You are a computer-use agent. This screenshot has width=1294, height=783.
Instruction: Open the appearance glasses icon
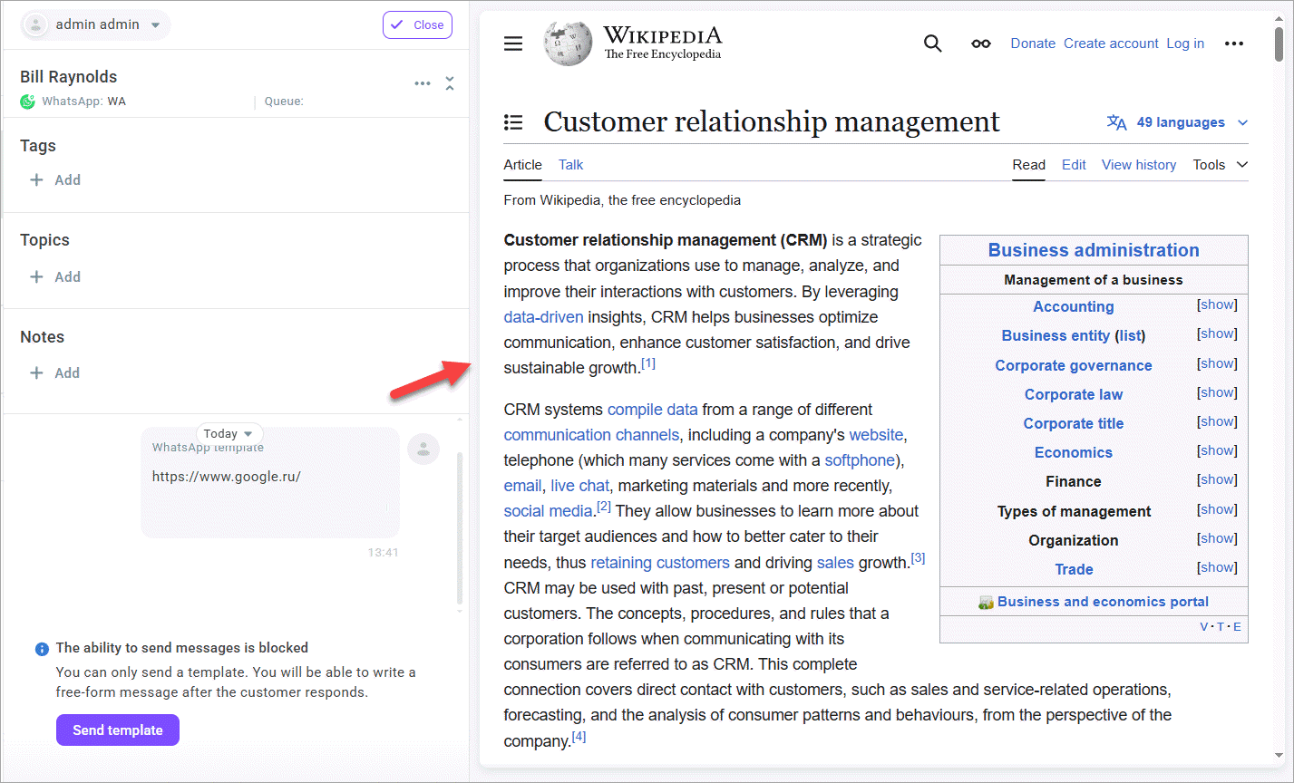click(x=980, y=43)
